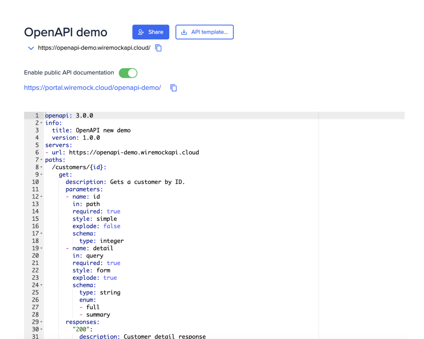Image resolution: width=424 pixels, height=339 pixels.
Task: Open the portal.wiremock.cloud documentation link
Action: [92, 88]
